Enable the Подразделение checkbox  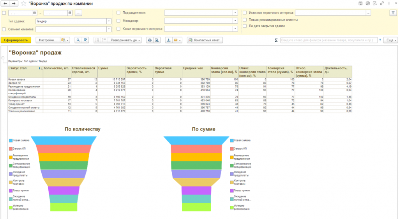[x=118, y=12]
